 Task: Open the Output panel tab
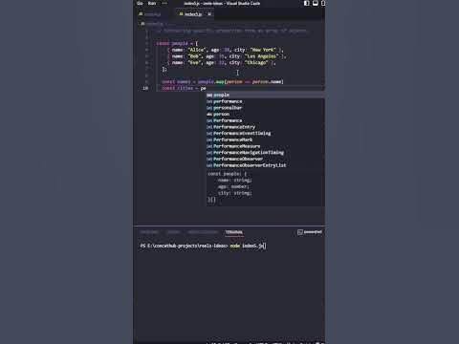(173, 232)
